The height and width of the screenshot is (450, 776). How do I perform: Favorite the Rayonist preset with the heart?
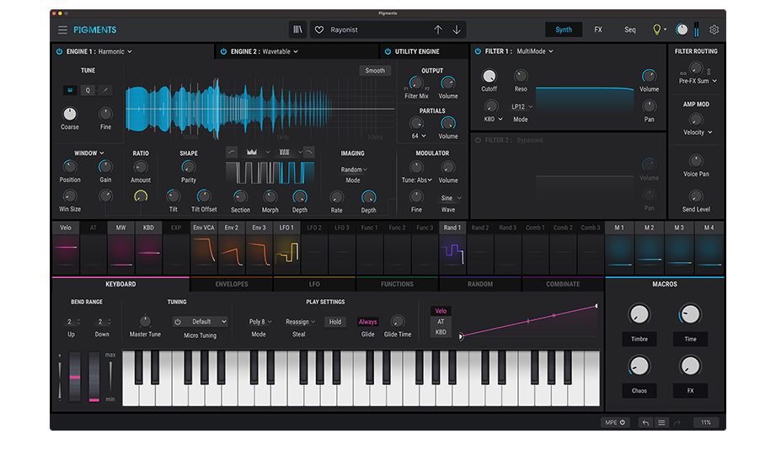[x=319, y=29]
